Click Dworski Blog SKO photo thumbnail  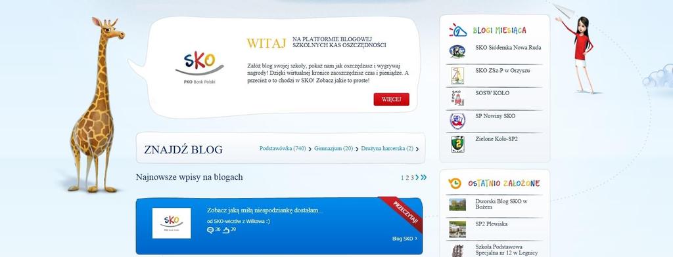pyautogui.click(x=457, y=205)
